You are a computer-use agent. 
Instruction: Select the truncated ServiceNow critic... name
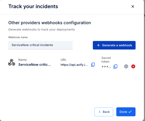[x=35, y=65]
